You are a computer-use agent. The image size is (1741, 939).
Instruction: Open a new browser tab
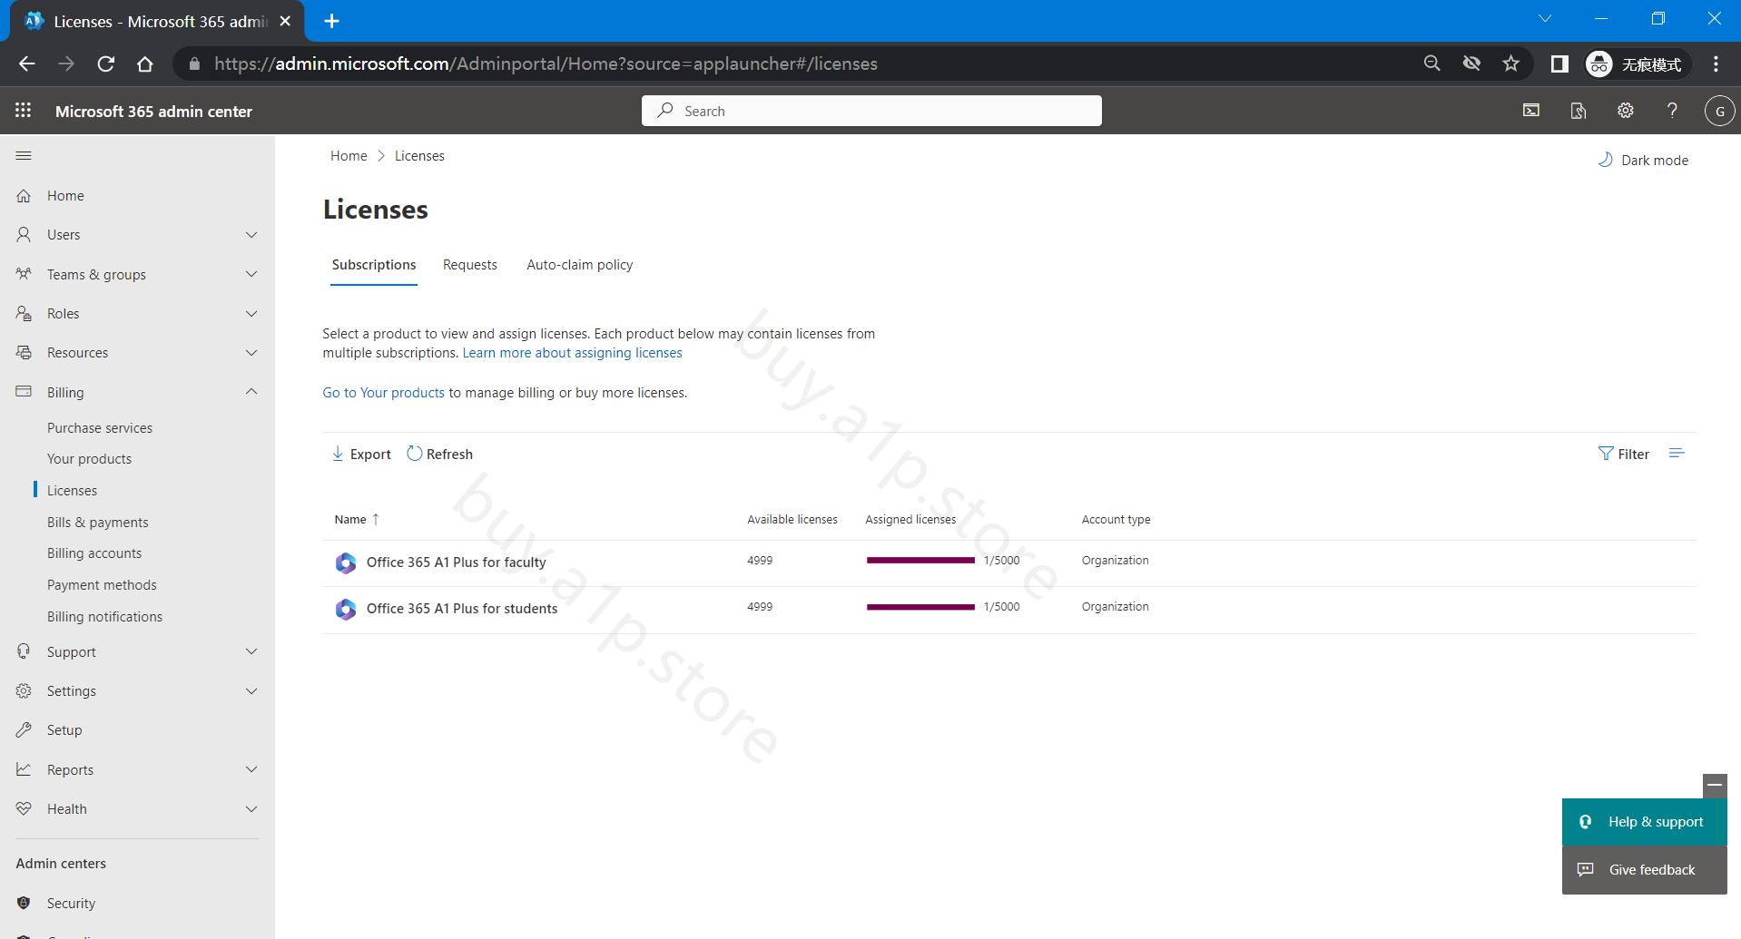pos(332,21)
